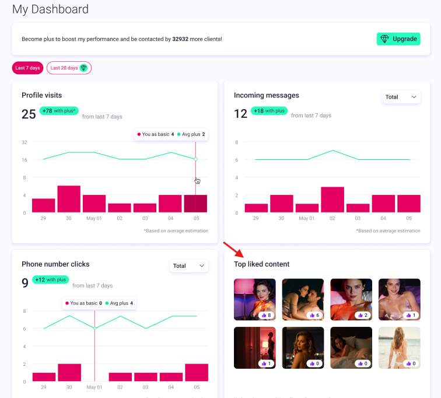Click 'Avg plus 4' tooltip label
The image size is (441, 398).
pyautogui.click(x=119, y=303)
